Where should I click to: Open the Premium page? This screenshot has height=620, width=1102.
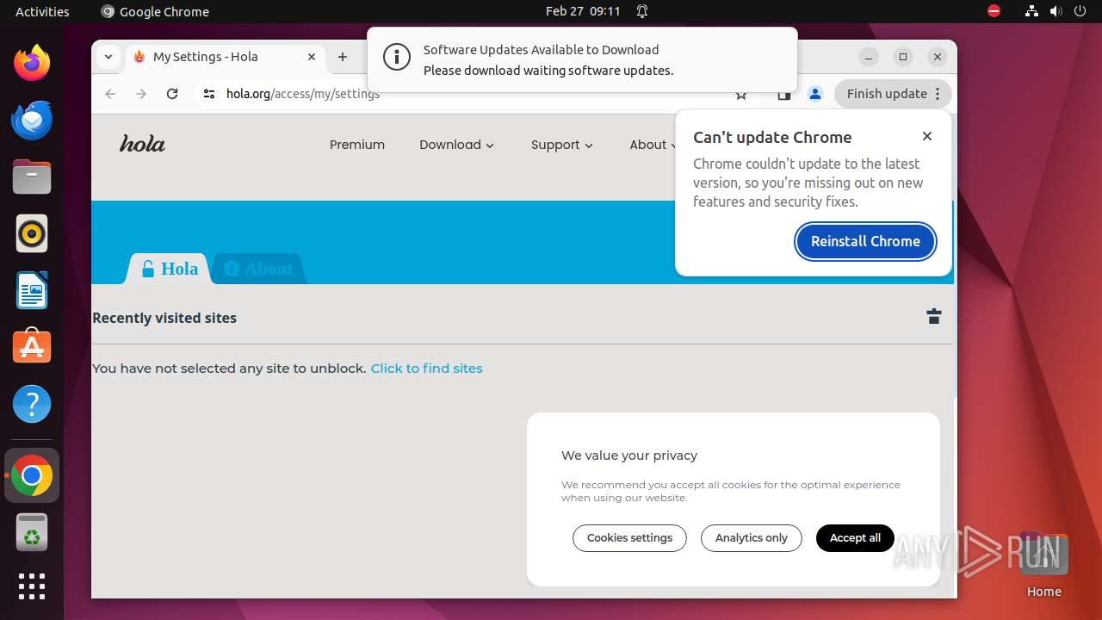(x=357, y=145)
